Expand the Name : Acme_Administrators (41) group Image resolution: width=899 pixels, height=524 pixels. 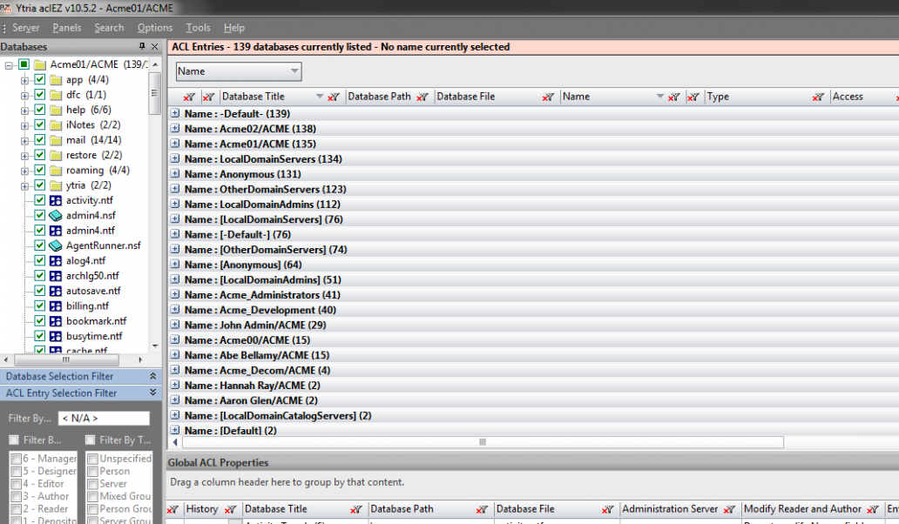pos(175,294)
